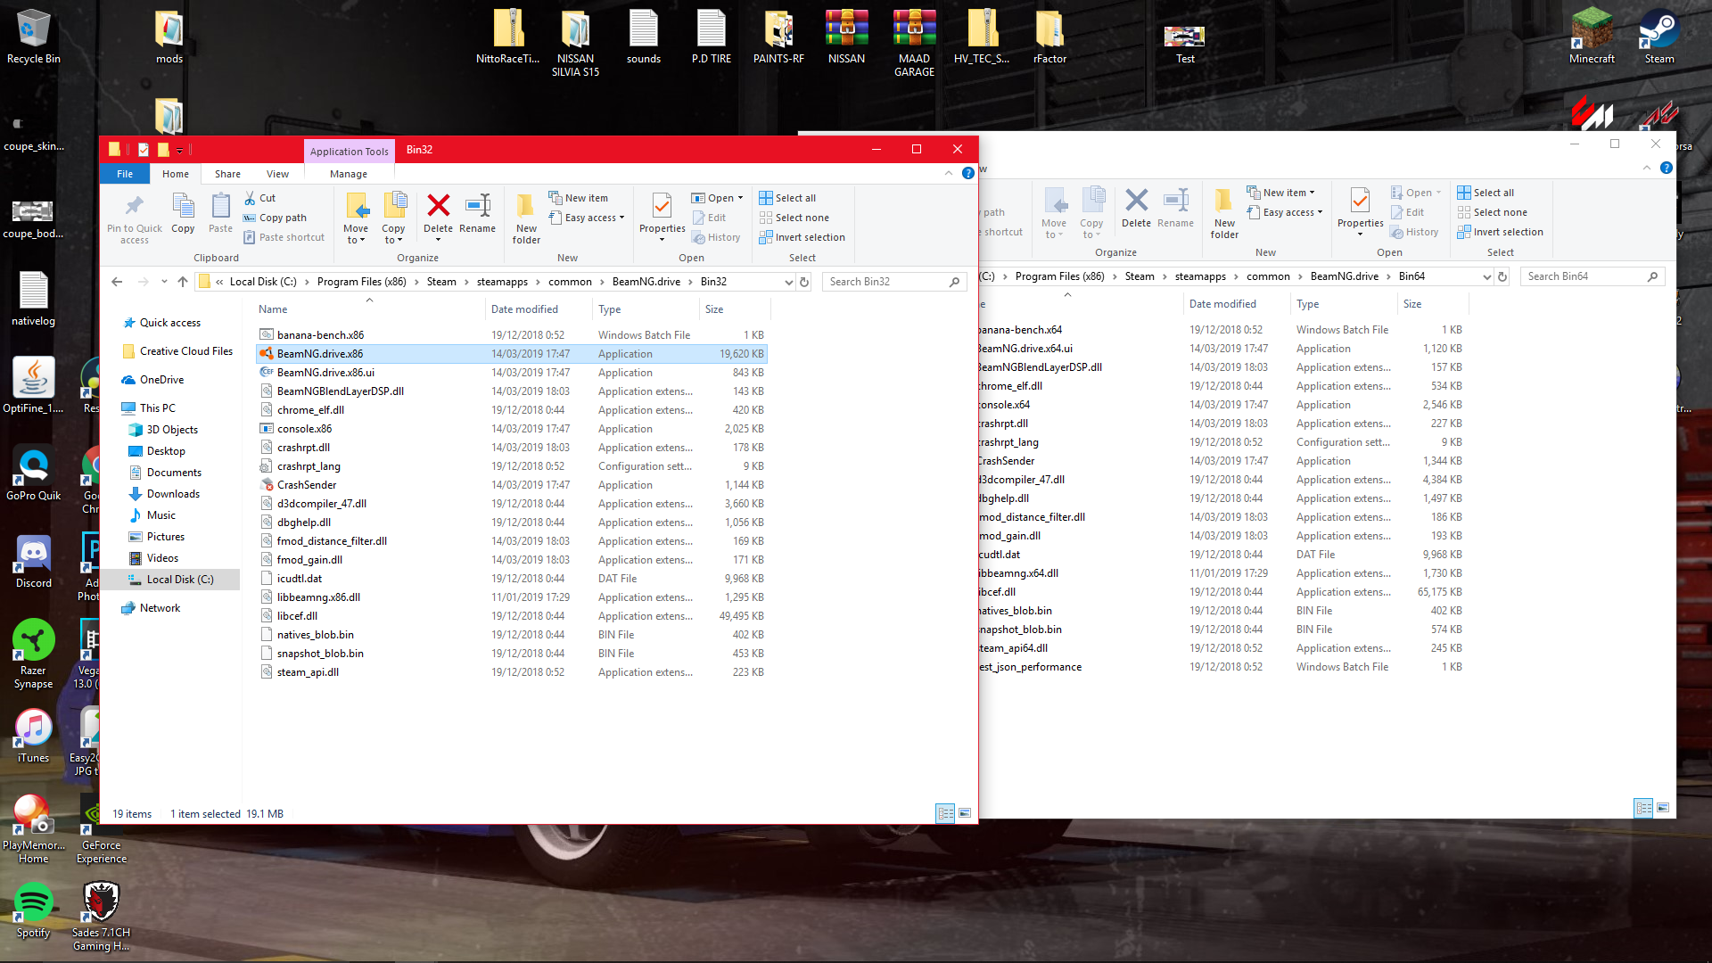Collapse the Bin32 ribbon with chevron
Image resolution: width=1712 pixels, height=963 pixels.
[948, 174]
